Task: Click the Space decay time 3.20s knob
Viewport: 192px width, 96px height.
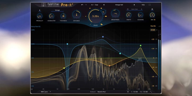Action: (95, 16)
